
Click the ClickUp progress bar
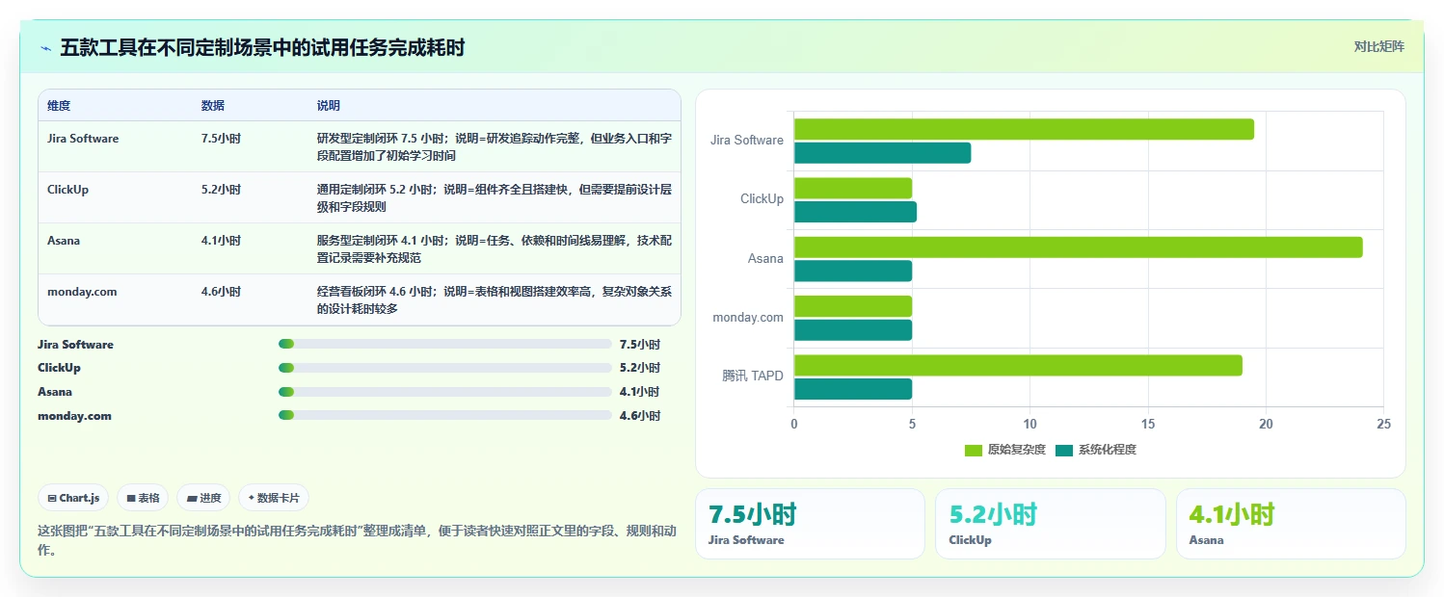444,367
